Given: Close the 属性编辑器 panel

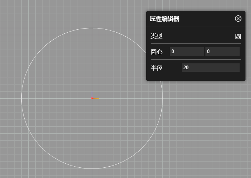Looking at the screenshot, I should pyautogui.click(x=238, y=19).
